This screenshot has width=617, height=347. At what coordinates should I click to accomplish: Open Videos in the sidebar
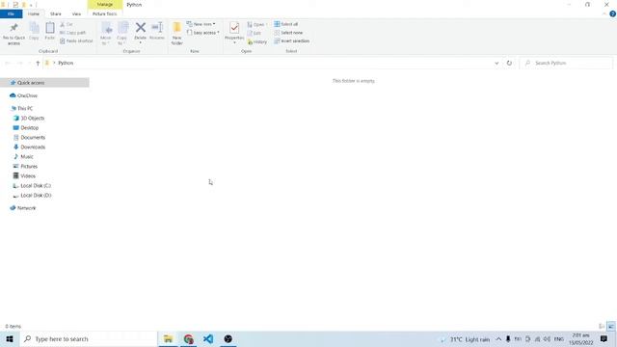tap(24, 175)
